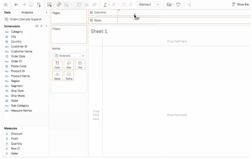Select the Order Date field
252x159 pixels.
(x=18, y=56)
